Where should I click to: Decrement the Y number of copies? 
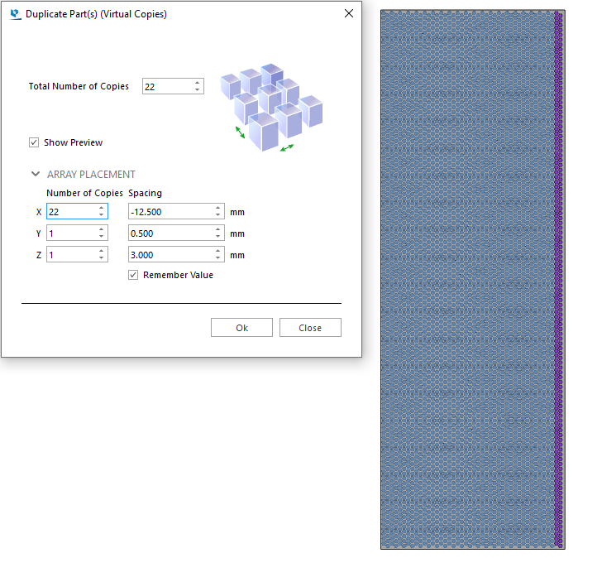[101, 237]
